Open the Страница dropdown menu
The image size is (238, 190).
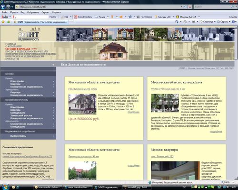point(208,22)
